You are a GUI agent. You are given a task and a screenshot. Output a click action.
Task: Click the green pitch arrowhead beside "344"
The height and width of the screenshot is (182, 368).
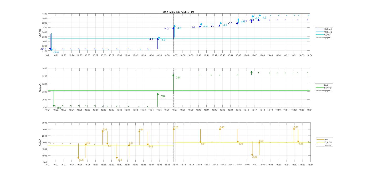[x=173, y=75]
